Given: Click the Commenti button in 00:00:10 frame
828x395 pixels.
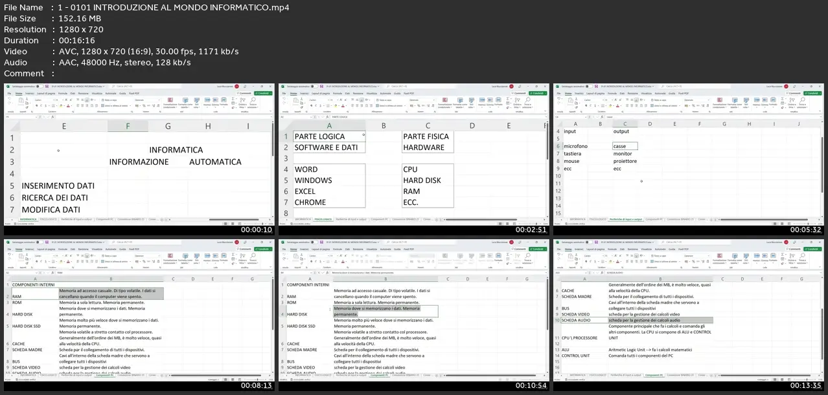Looking at the screenshot, I should [245, 93].
